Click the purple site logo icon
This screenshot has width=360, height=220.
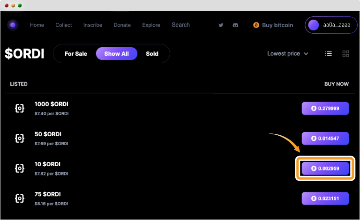point(13,25)
